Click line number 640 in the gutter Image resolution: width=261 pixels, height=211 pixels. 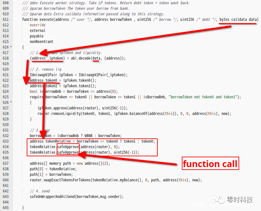[x=6, y=180]
